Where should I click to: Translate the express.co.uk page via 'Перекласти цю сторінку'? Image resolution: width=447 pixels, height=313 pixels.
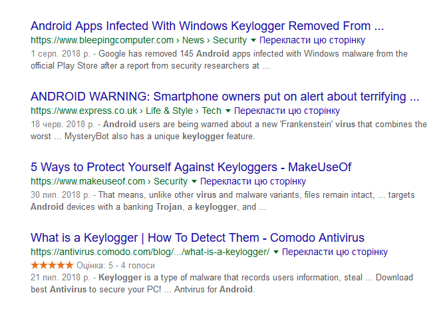(x=287, y=111)
